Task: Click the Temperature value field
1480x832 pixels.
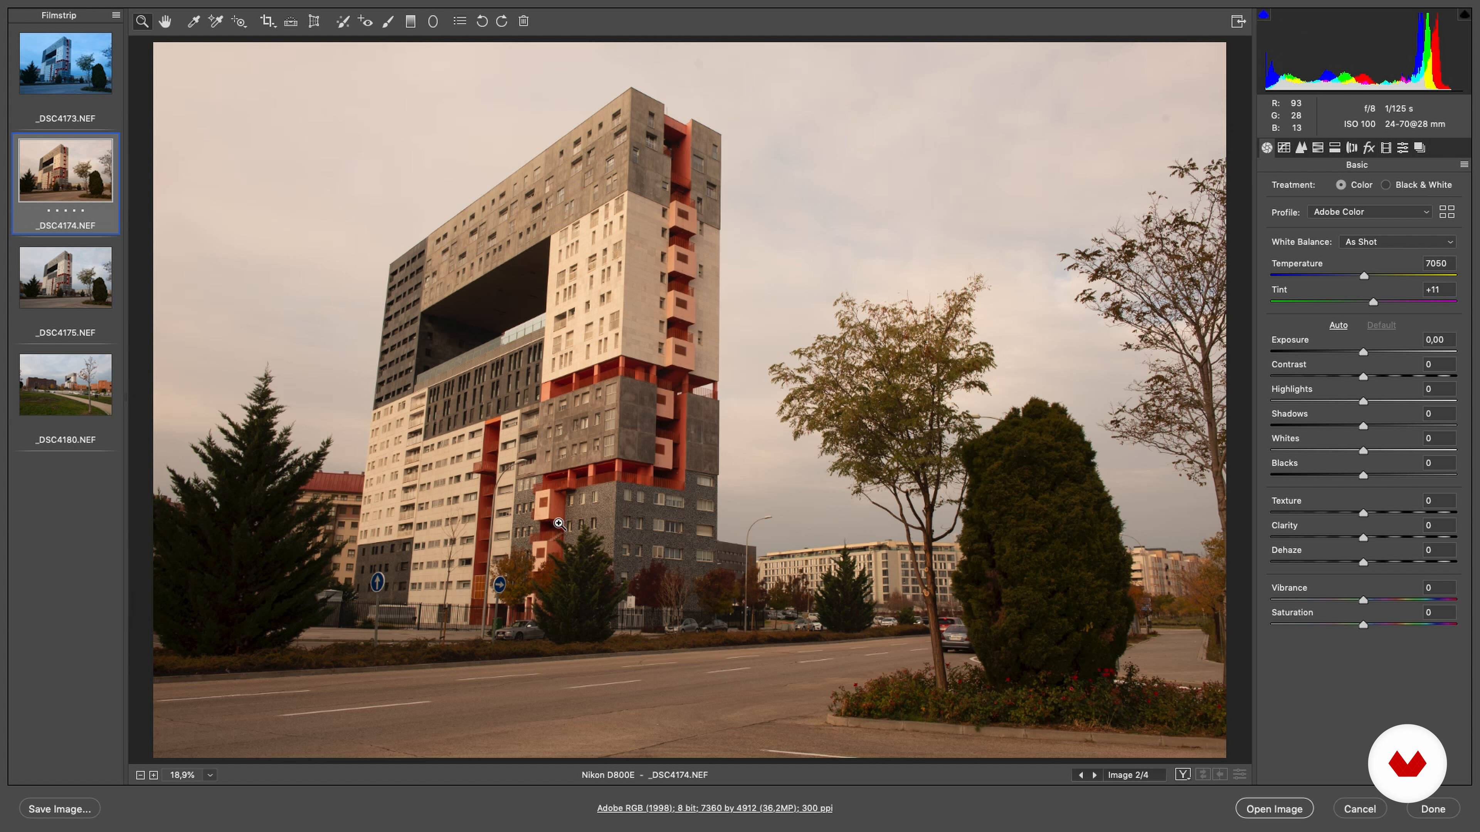Action: pyautogui.click(x=1439, y=263)
